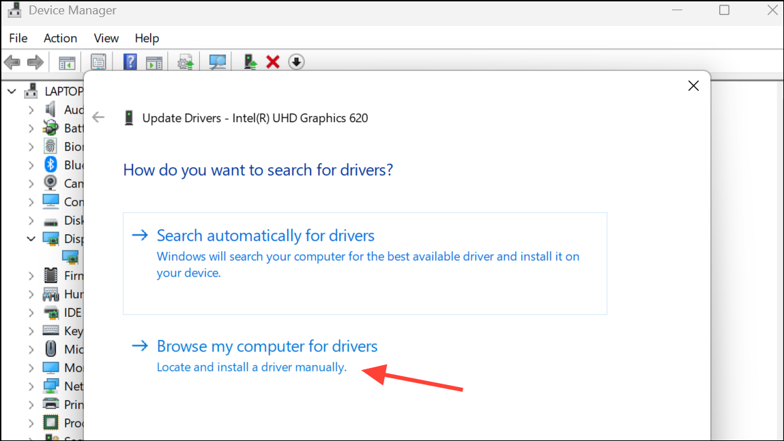Select the Network adapters icon
Viewport: 784px width, 441px height.
click(50, 386)
